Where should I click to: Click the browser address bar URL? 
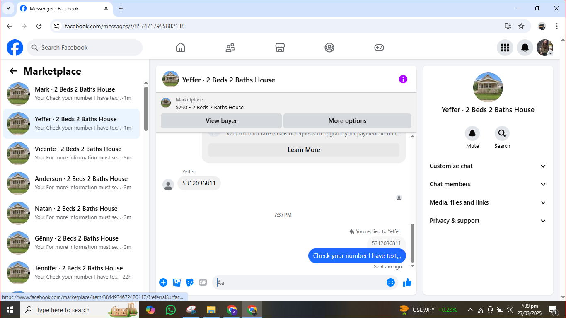point(125,26)
